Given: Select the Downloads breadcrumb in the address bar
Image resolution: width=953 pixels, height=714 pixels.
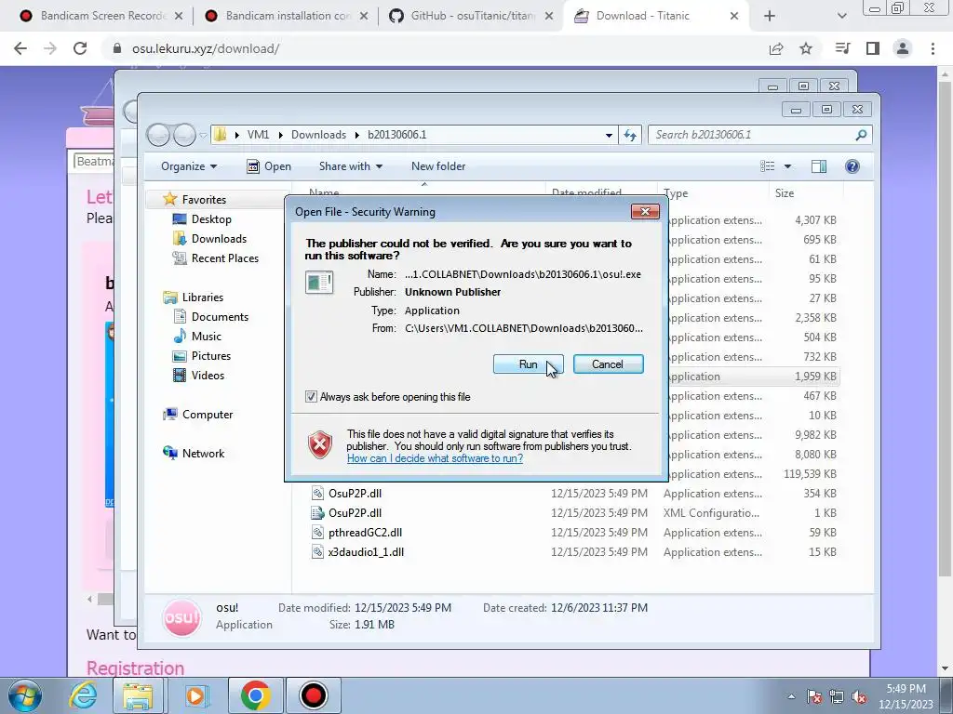Looking at the screenshot, I should pos(318,135).
